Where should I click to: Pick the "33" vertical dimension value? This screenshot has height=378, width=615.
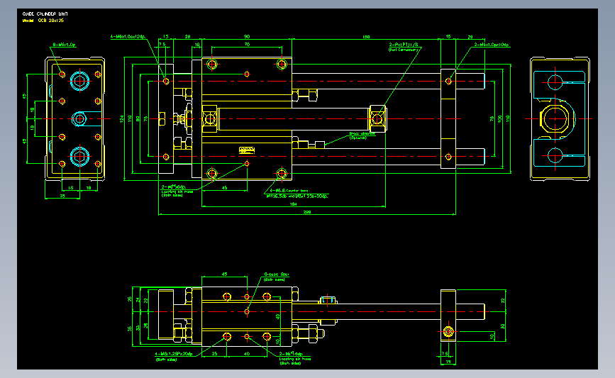pyautogui.click(x=138, y=328)
